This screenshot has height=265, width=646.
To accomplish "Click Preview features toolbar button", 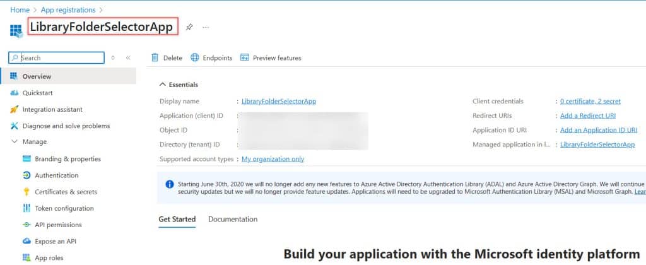I will 271,57.
